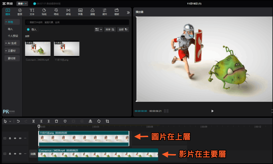
Task: Click the 00:00:06:21 total duration text
Action: pos(155,111)
